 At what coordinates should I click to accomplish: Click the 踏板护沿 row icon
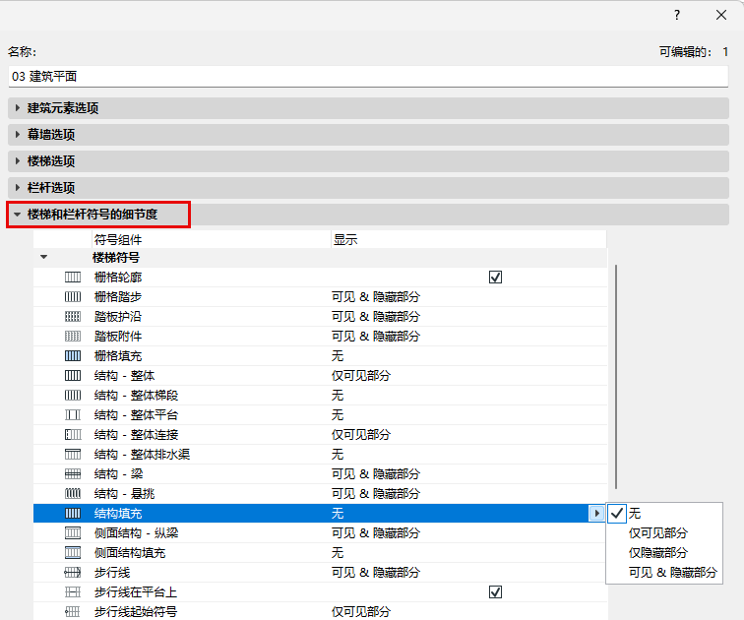[x=73, y=317]
